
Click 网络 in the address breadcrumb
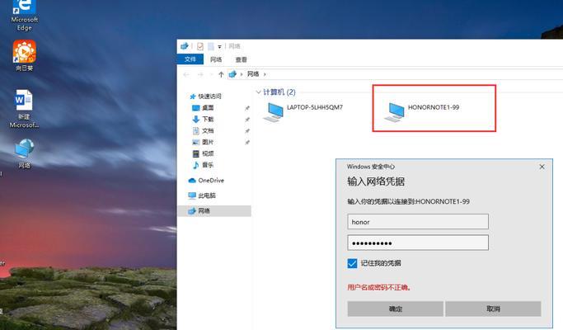pos(253,74)
